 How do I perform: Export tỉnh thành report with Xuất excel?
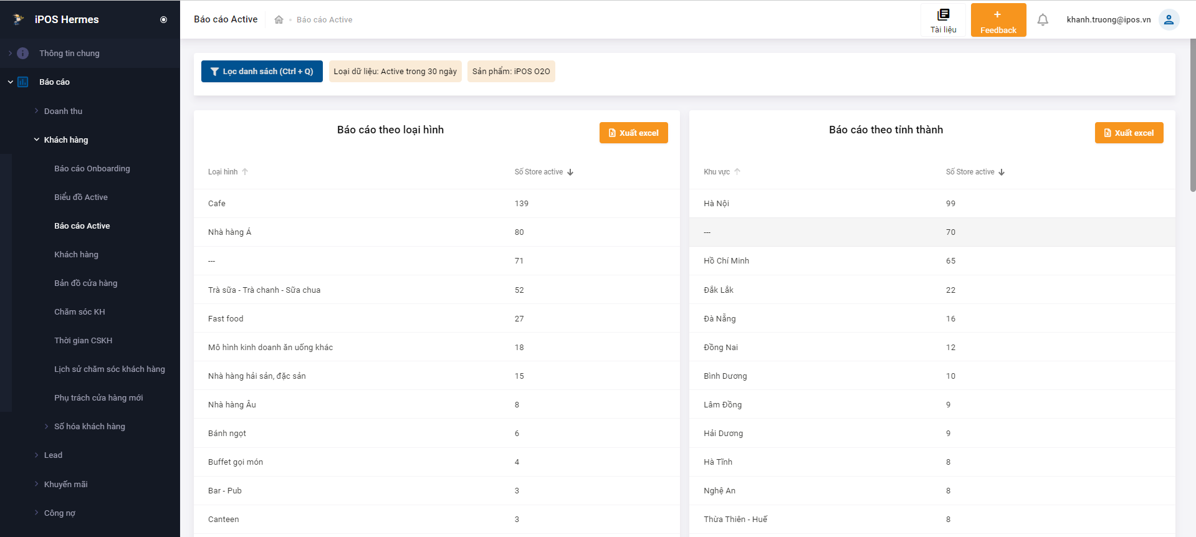(x=1129, y=133)
